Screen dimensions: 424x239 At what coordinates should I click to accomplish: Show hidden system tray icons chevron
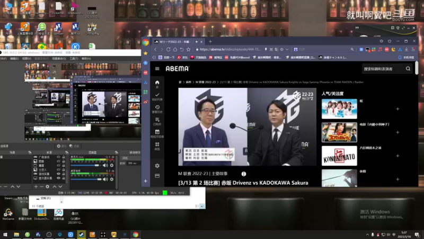[367, 235]
